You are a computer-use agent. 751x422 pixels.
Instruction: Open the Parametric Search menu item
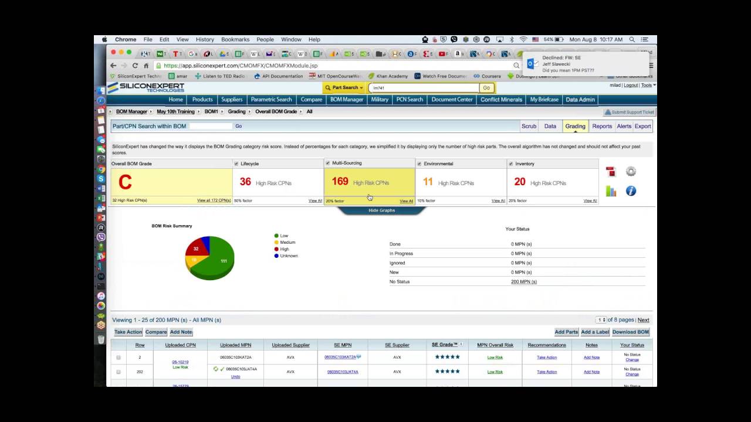(x=271, y=100)
